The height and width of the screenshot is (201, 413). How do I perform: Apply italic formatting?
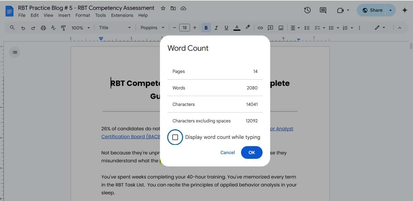pos(216,28)
